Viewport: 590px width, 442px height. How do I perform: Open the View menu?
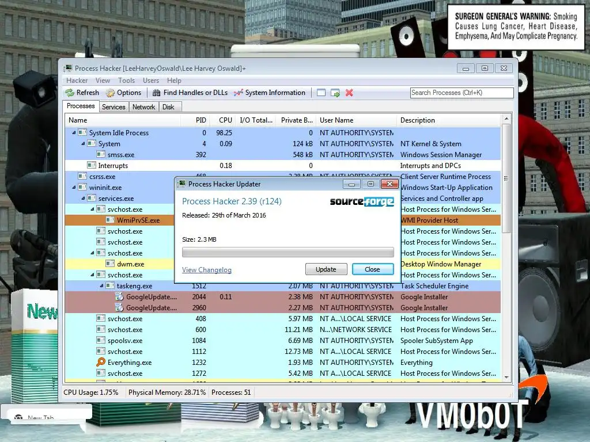point(103,81)
